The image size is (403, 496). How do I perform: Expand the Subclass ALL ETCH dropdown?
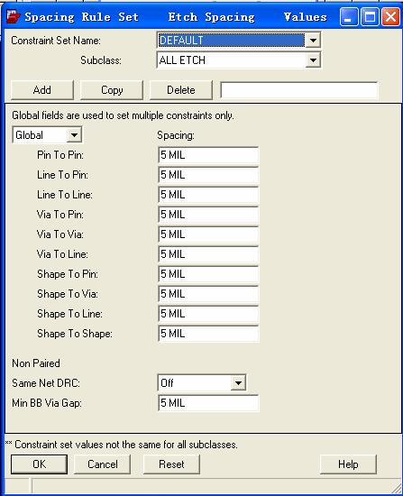313,60
